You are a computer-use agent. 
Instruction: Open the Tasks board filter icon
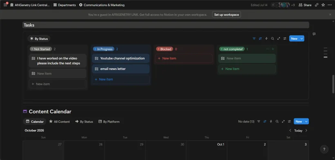pyautogui.click(x=254, y=39)
